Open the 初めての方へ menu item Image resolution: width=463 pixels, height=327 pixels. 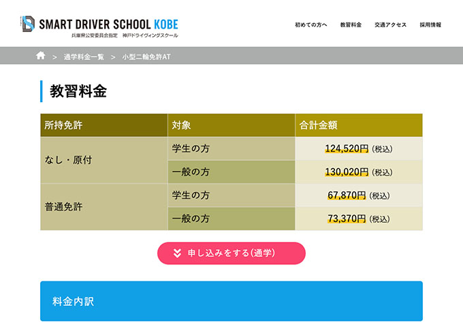pyautogui.click(x=310, y=25)
